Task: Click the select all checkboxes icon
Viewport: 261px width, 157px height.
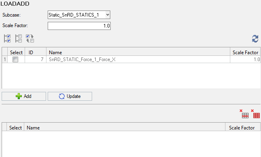Action: point(7,38)
